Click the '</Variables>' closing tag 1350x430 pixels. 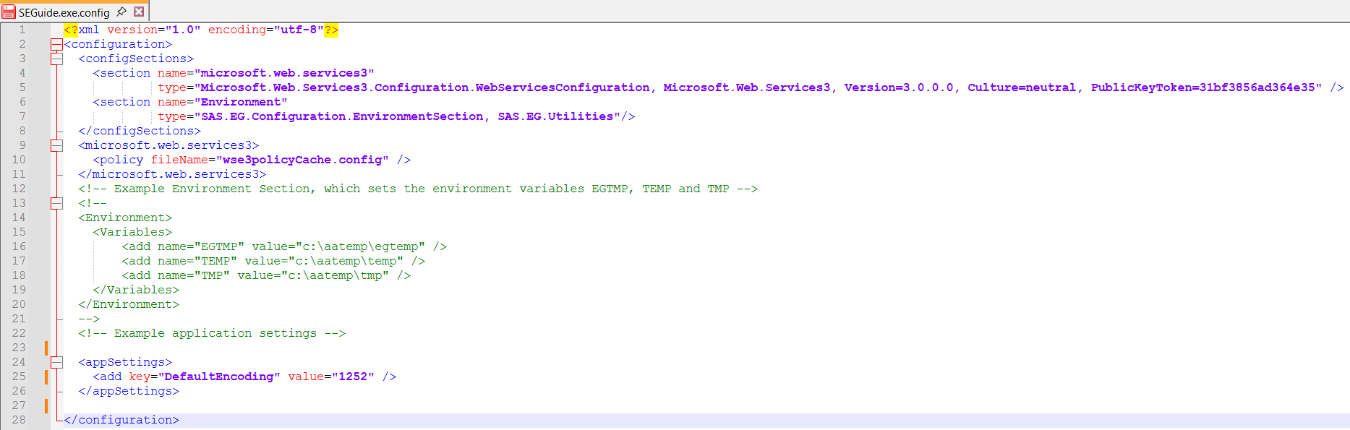pyautogui.click(x=136, y=290)
